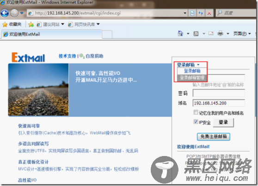Click the road banner image
The height and width of the screenshot is (186, 258).
[38, 90]
